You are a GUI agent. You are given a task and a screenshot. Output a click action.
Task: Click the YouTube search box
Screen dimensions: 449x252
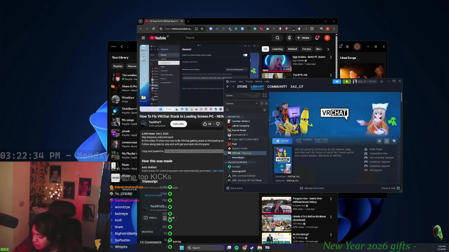[x=227, y=38]
